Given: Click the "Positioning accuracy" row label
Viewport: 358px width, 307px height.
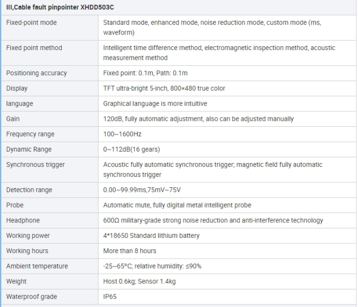Looking at the screenshot, I should 36,73.
